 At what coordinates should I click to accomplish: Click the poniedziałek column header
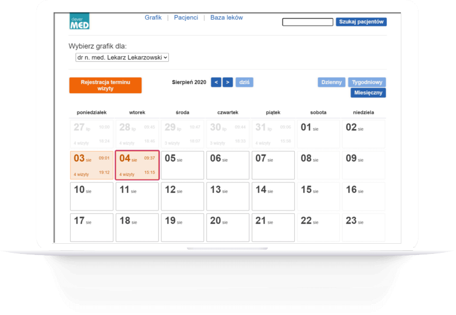coord(92,112)
